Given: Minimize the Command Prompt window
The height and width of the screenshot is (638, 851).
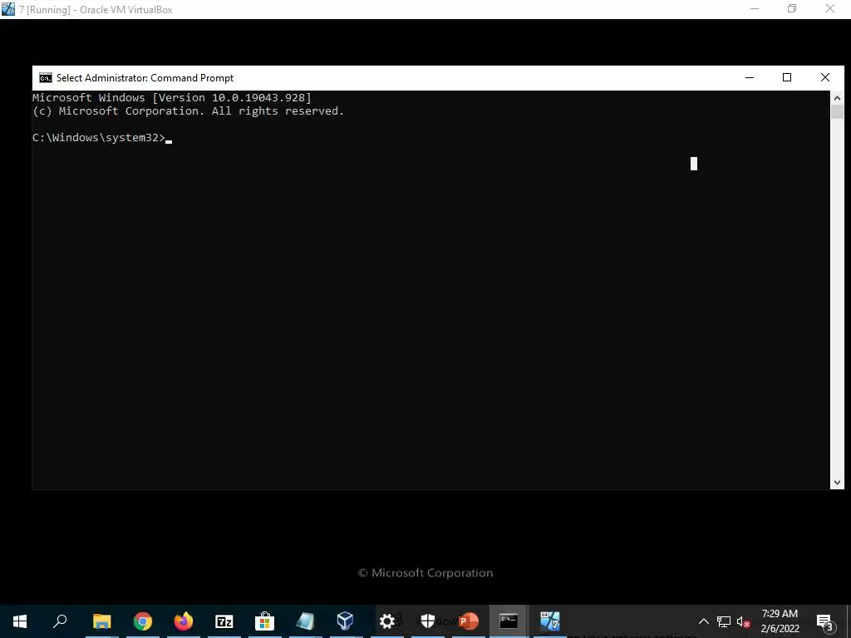Looking at the screenshot, I should click(750, 77).
